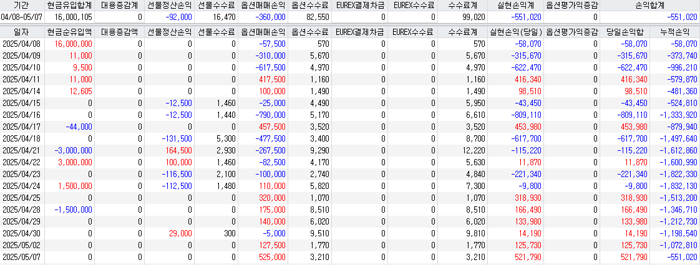700x265 pixels.
Task: Select the 일자 column header
Action: tap(22, 32)
